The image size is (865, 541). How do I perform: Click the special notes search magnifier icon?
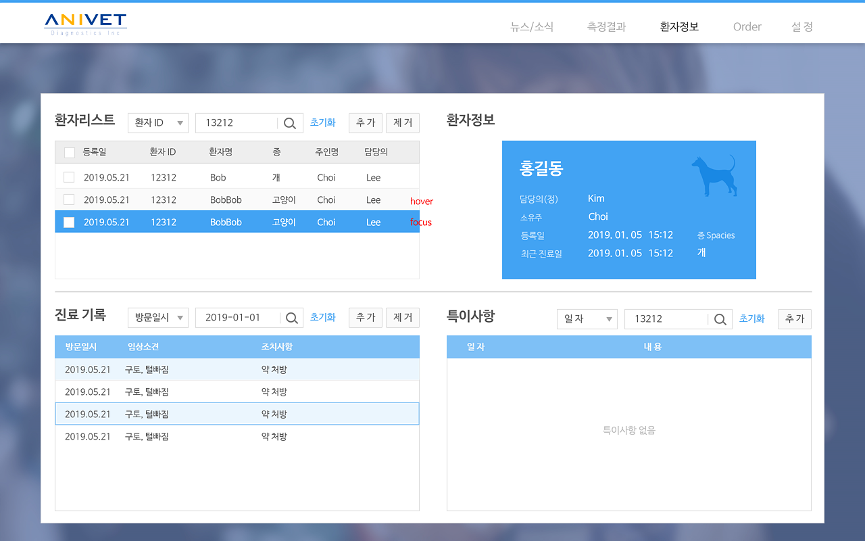[720, 319]
